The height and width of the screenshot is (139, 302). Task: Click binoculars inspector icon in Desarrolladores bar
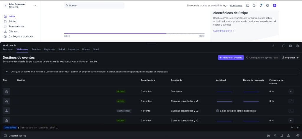point(268,136)
